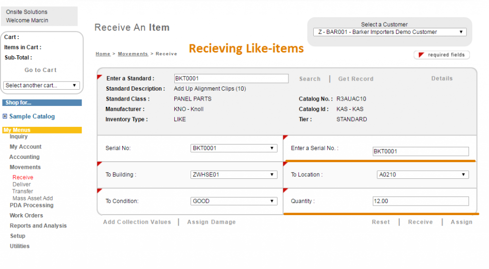Open the To Location dropdown
Screen dimensions: 489x269
[422, 175]
